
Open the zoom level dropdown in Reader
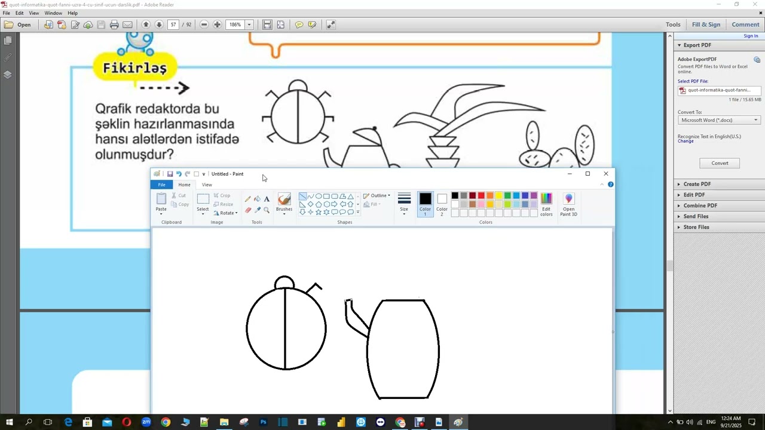click(249, 24)
